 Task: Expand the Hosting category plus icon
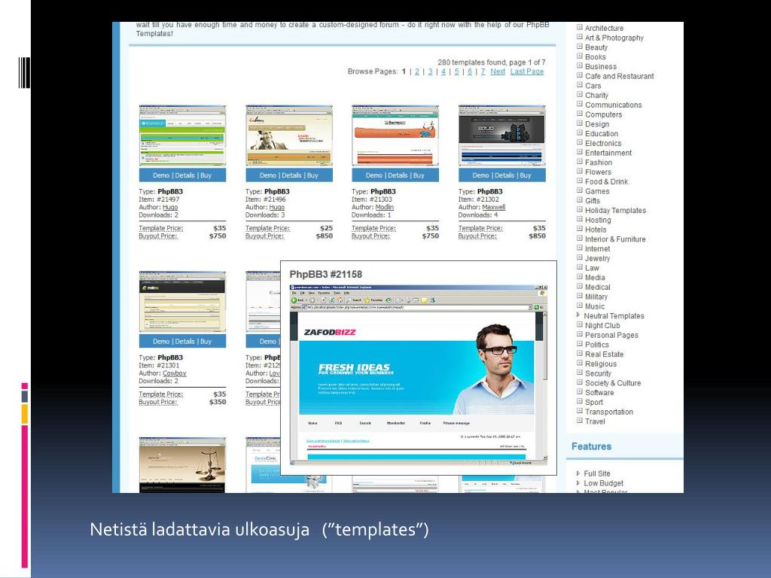579,219
